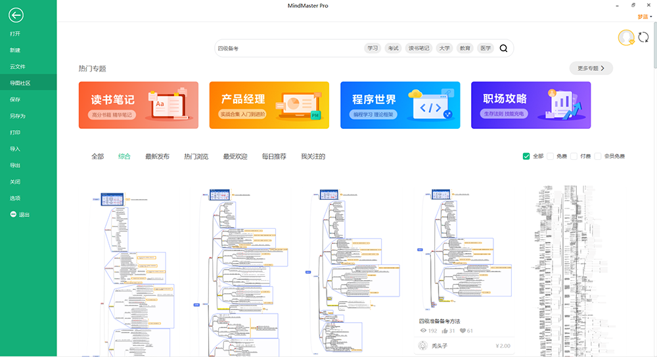The width and height of the screenshot is (657, 357).
Task: Select 云文件 in the left menu
Action: (x=17, y=66)
